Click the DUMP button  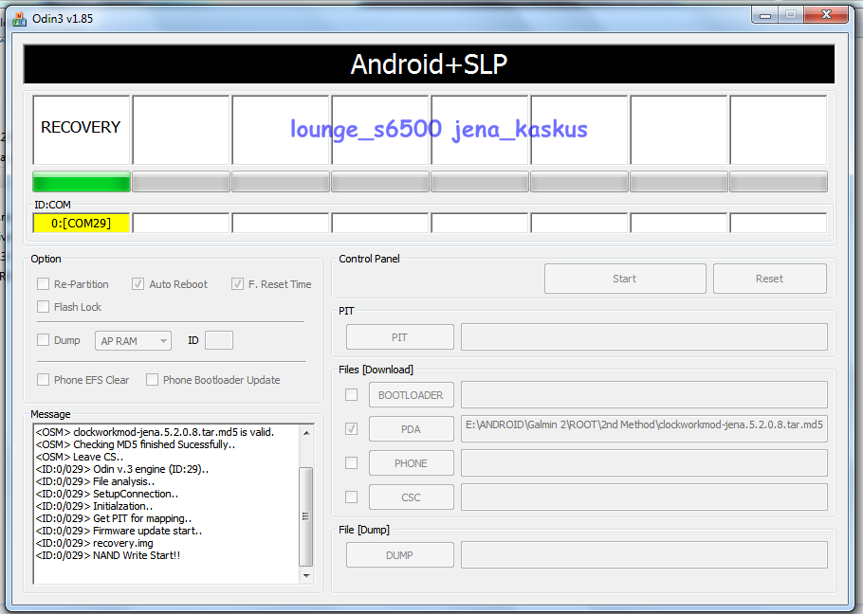399,555
